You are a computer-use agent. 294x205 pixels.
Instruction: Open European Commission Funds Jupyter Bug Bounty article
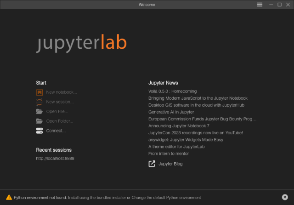(x=202, y=119)
